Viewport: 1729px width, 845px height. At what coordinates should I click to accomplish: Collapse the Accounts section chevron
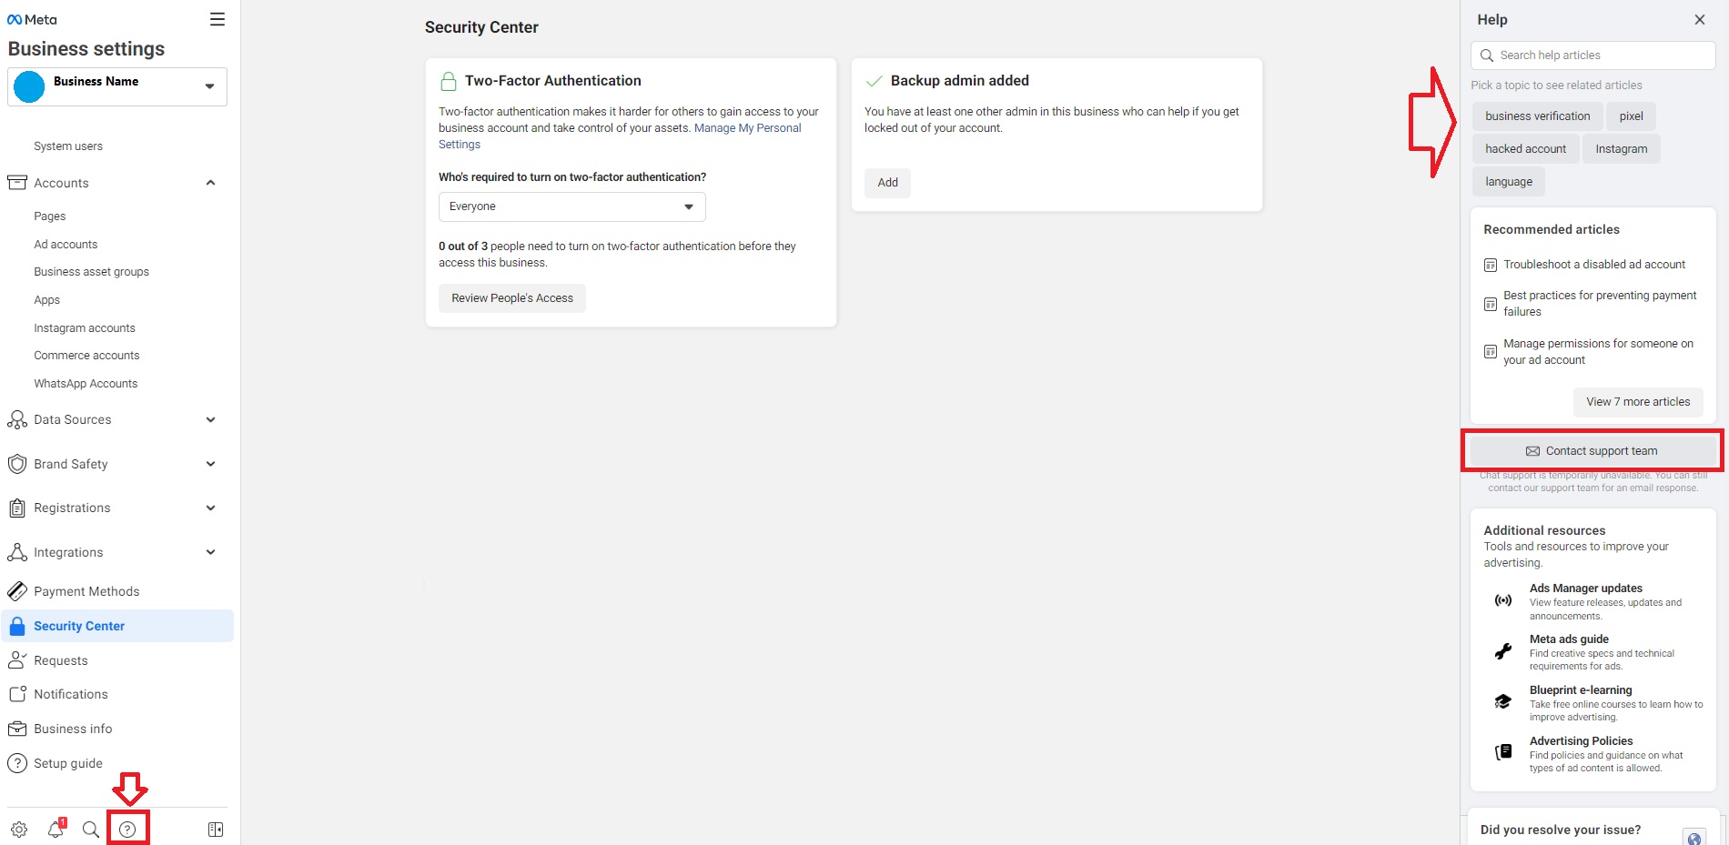[x=210, y=183]
